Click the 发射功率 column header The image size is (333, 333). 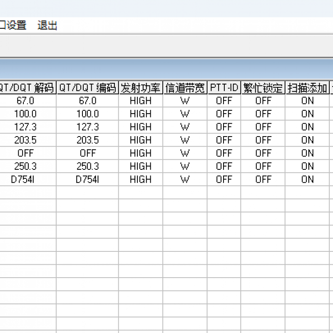(140, 88)
